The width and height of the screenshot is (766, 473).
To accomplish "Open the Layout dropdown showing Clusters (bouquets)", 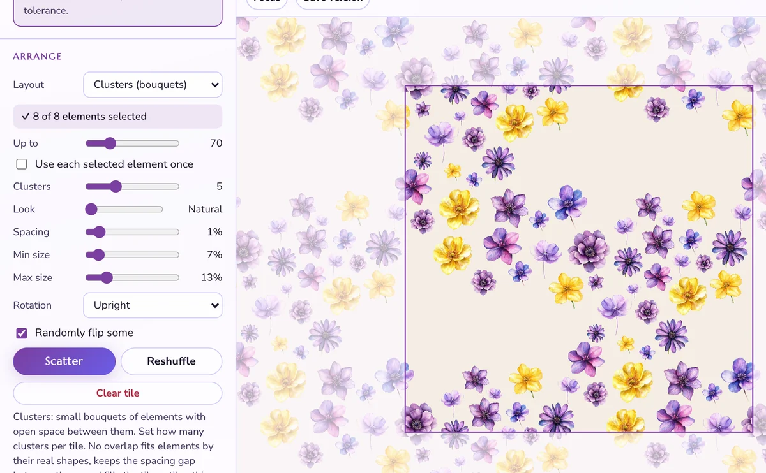I will 153,85.
